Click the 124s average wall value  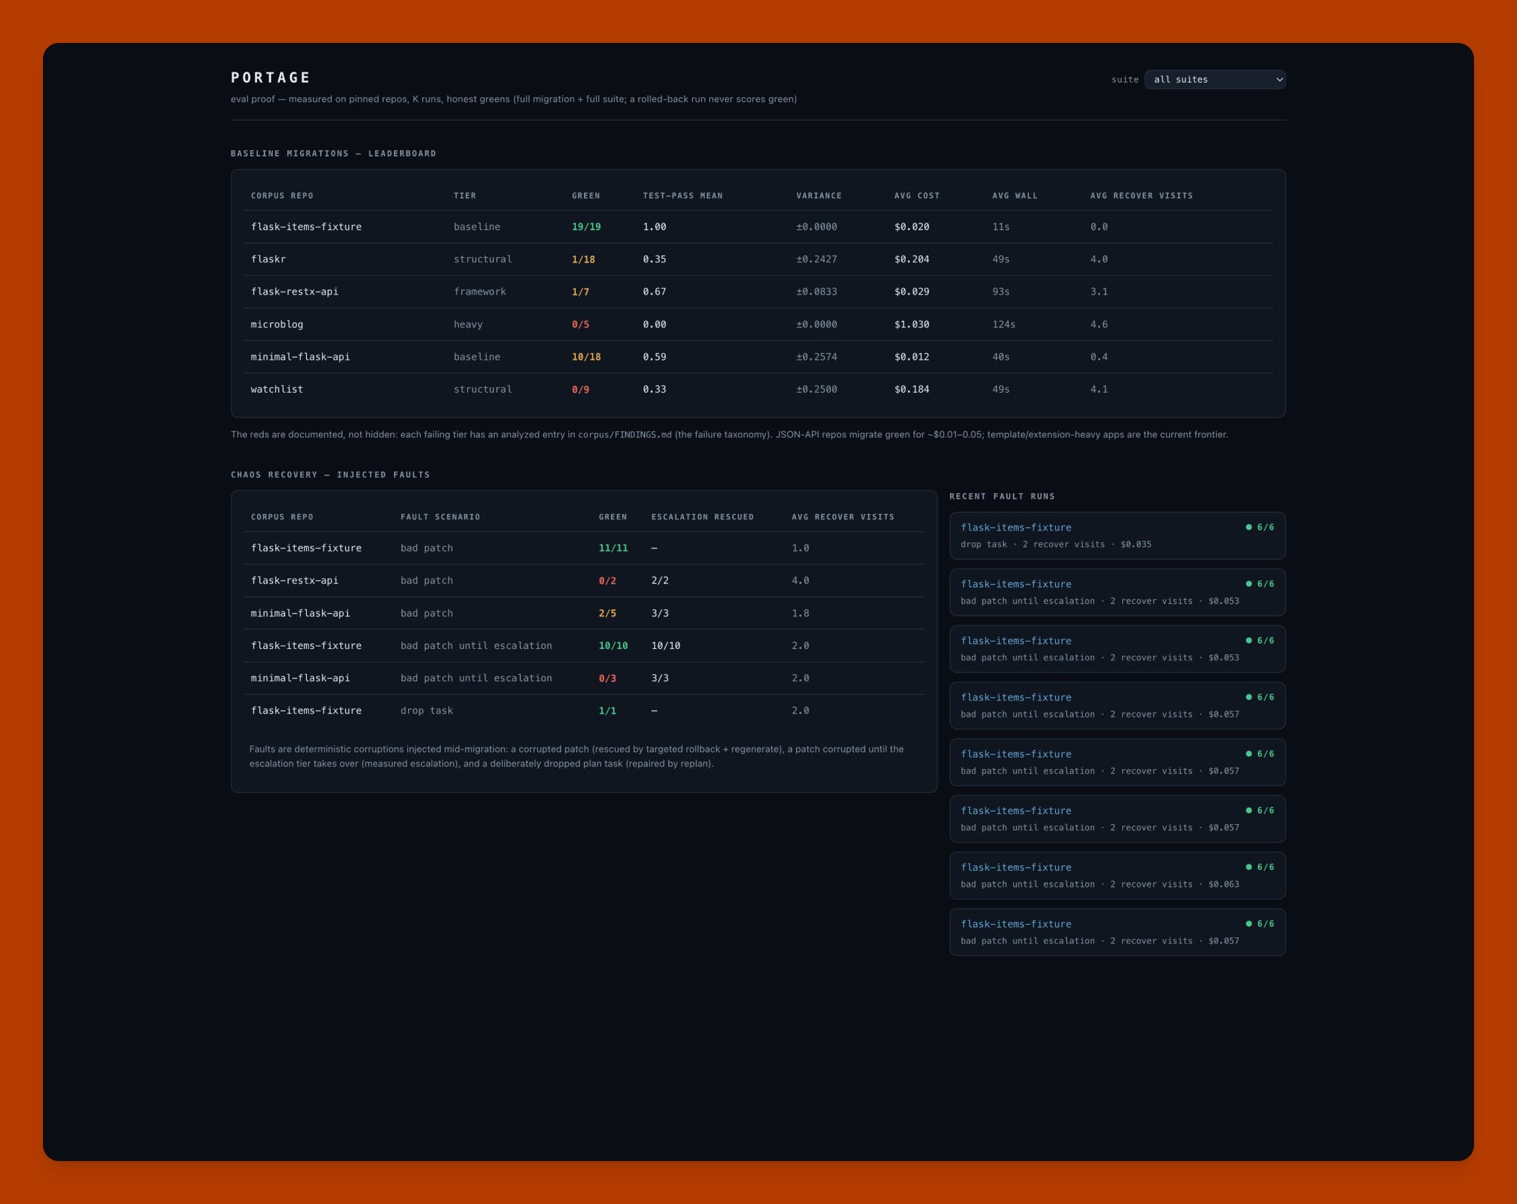tap(1004, 324)
